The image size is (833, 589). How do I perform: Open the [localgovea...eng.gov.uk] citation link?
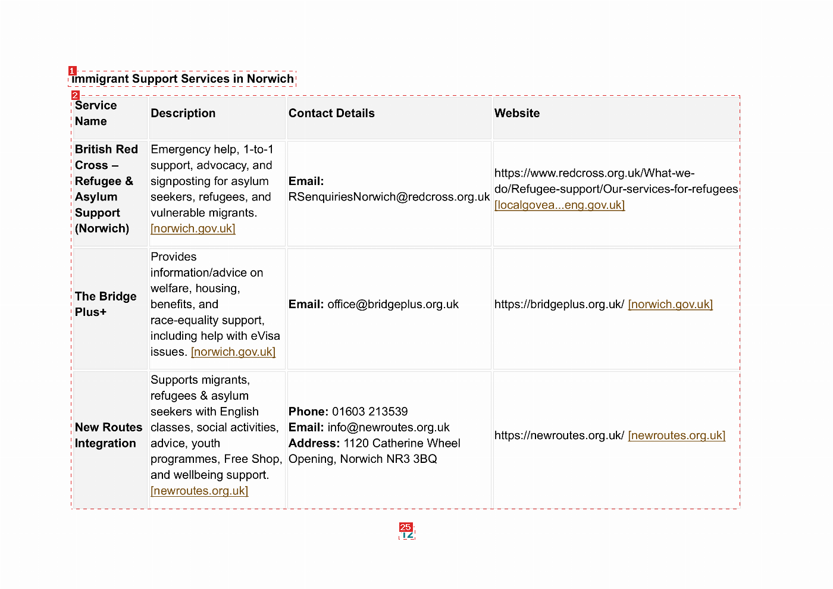pos(559,205)
